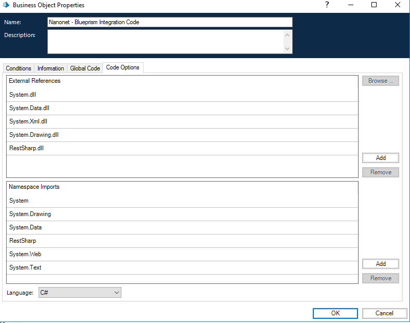Open the Language dropdown showing C#
Image resolution: width=410 pixels, height=323 pixels.
[x=80, y=293]
